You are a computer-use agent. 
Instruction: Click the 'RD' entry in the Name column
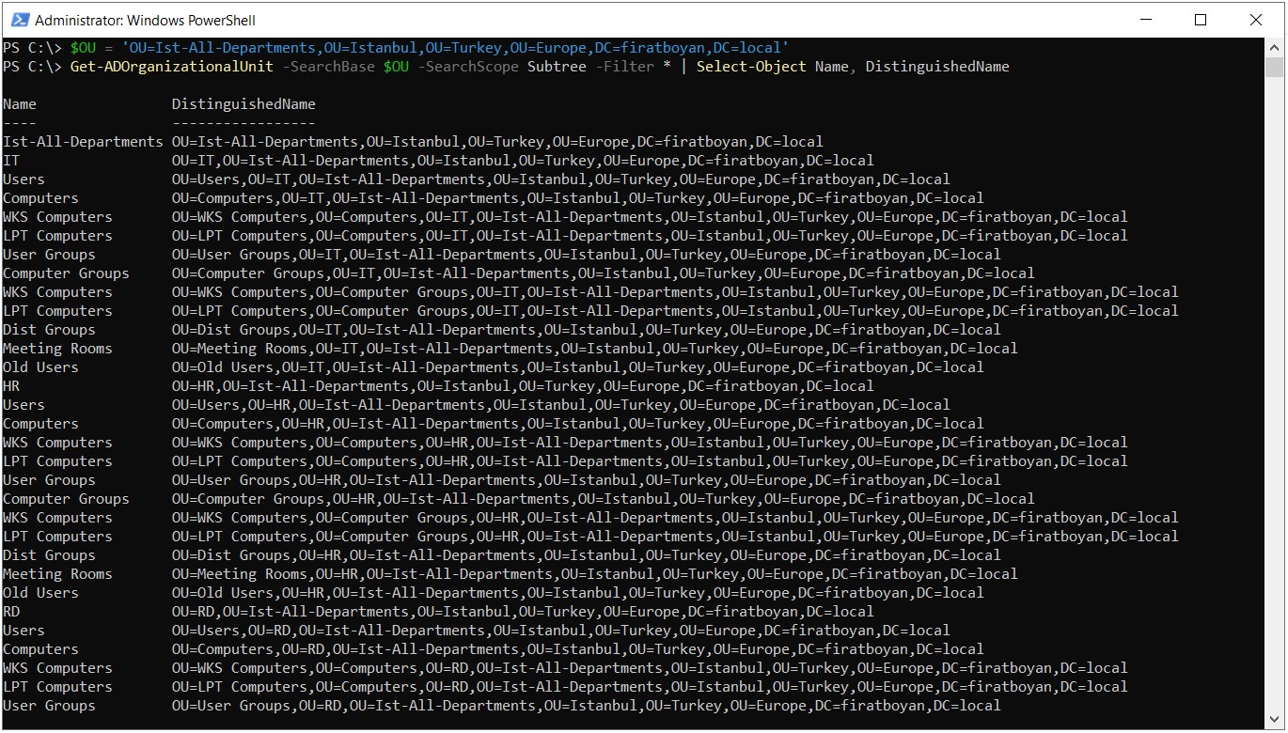pos(11,612)
